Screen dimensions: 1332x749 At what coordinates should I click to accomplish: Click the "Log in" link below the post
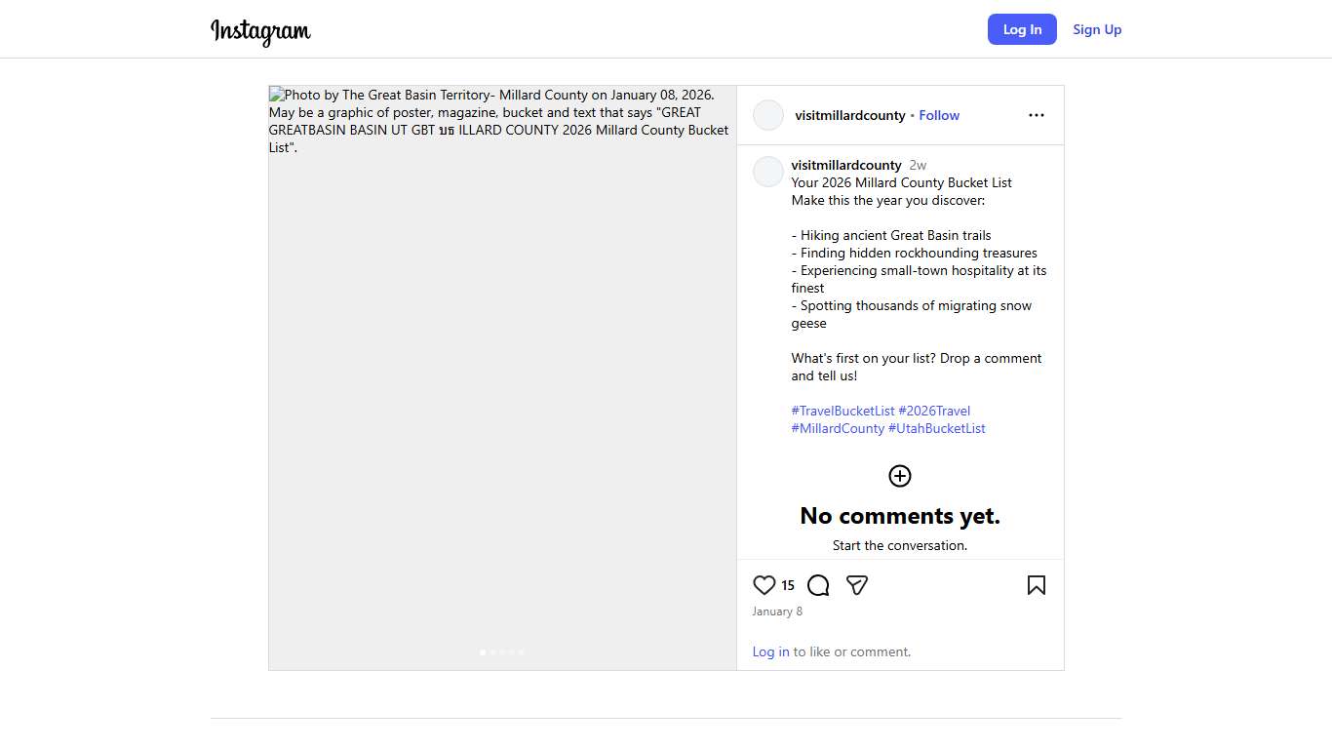pyautogui.click(x=770, y=651)
